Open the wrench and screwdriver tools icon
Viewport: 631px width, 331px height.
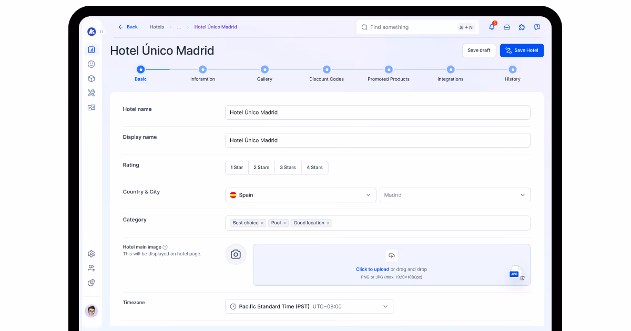coord(91,93)
